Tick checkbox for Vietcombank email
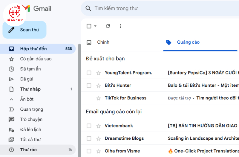 (89, 126)
